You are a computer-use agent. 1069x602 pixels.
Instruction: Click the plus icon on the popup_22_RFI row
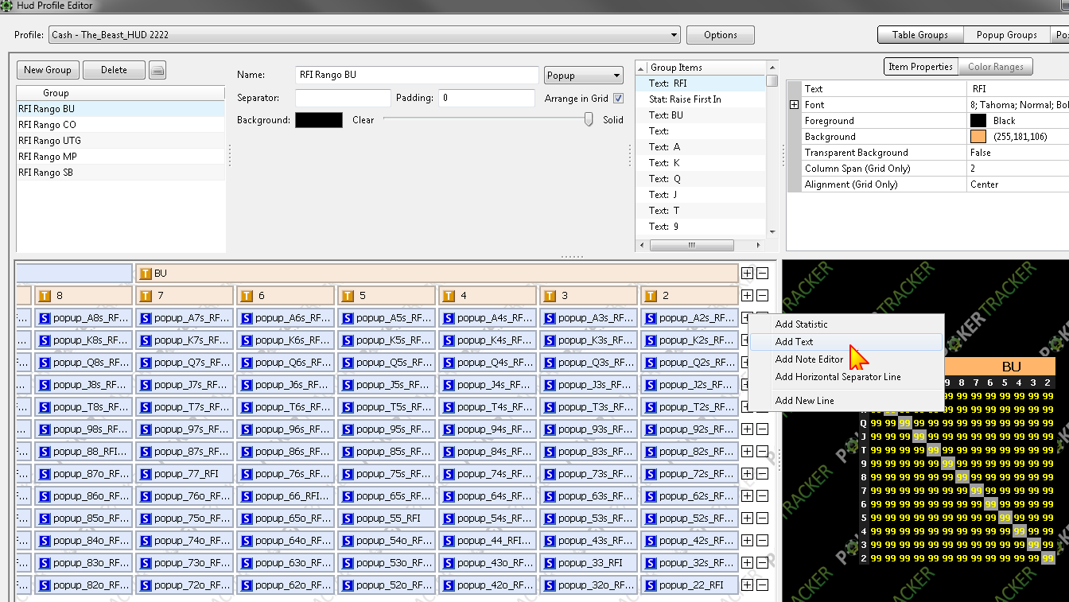click(747, 585)
